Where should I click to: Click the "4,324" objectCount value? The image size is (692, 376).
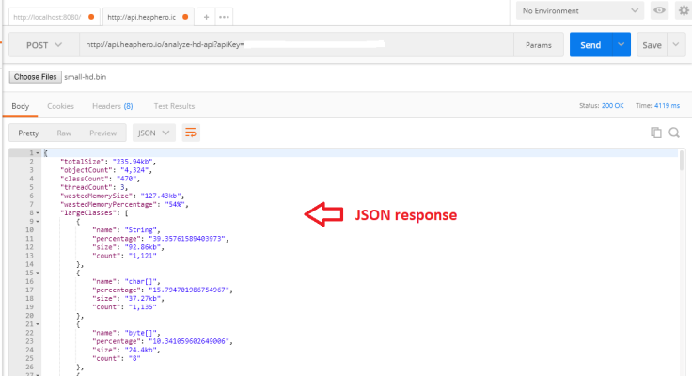click(x=134, y=170)
